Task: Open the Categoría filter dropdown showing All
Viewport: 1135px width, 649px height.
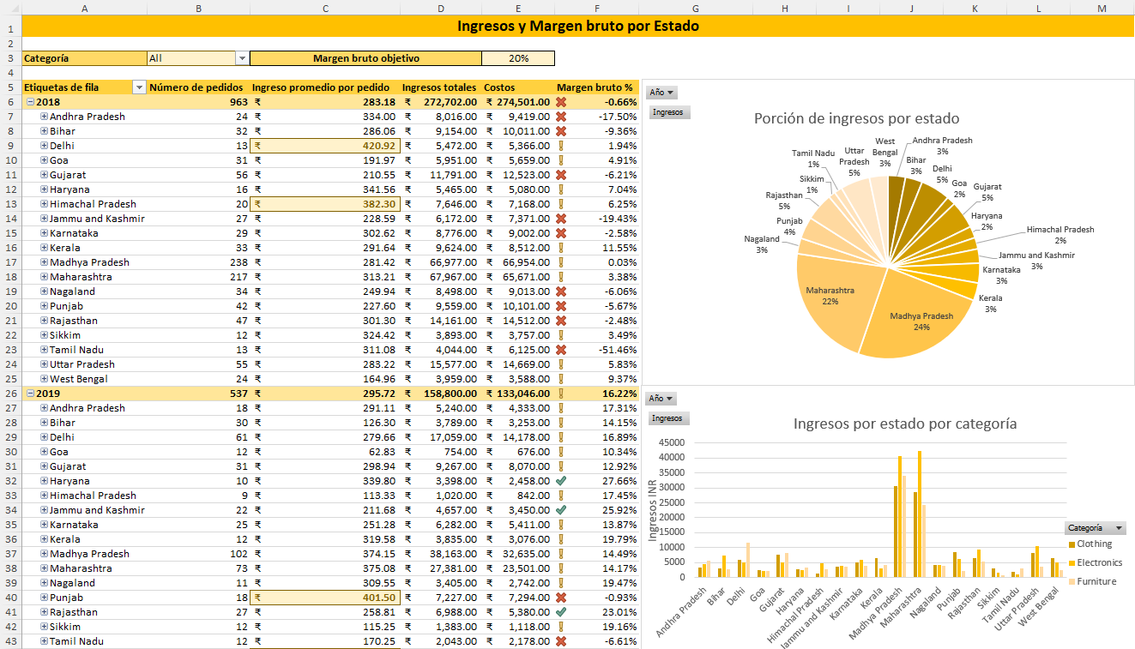Action: tap(242, 58)
